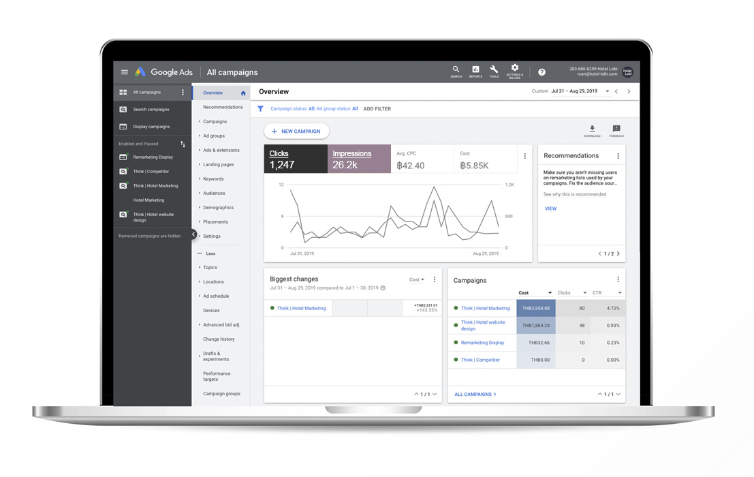This screenshot has width=754, height=477.
Task: Click View link in Recommendations card
Action: click(550, 209)
